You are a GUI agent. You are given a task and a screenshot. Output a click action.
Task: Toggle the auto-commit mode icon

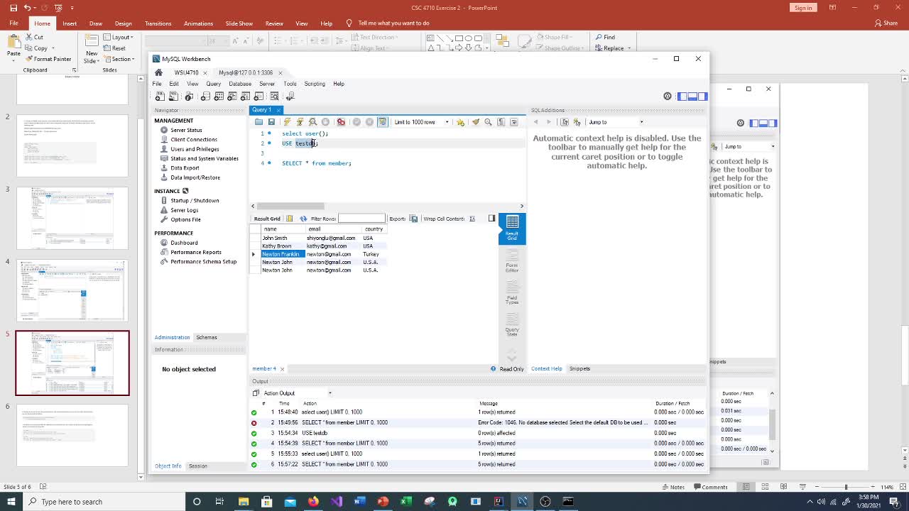[383, 122]
